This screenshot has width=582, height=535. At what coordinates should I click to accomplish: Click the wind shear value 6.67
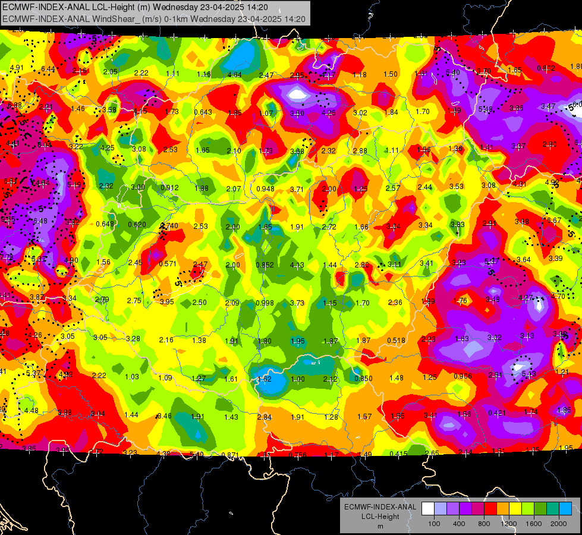coord(554,220)
